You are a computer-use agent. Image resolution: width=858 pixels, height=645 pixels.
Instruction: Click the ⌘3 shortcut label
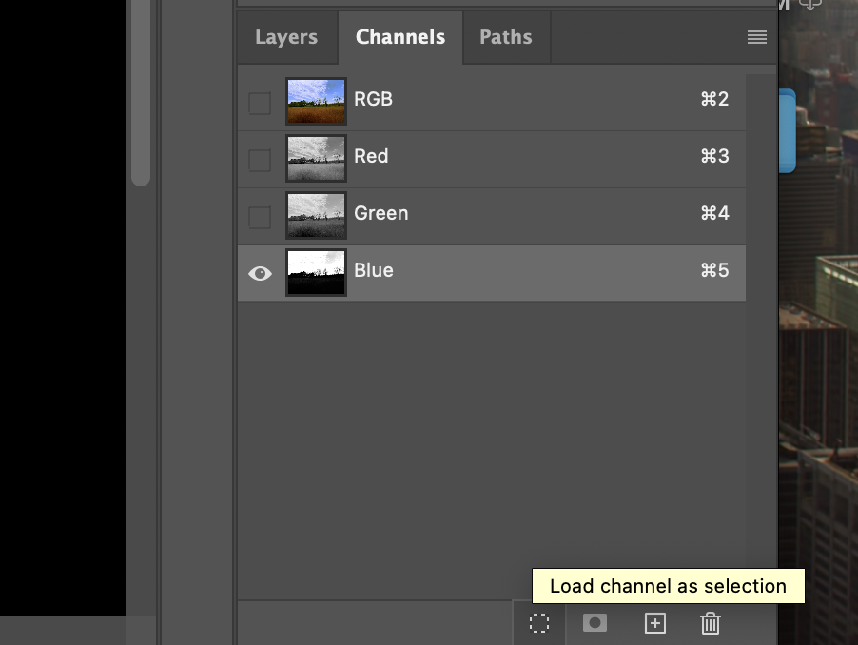click(714, 156)
